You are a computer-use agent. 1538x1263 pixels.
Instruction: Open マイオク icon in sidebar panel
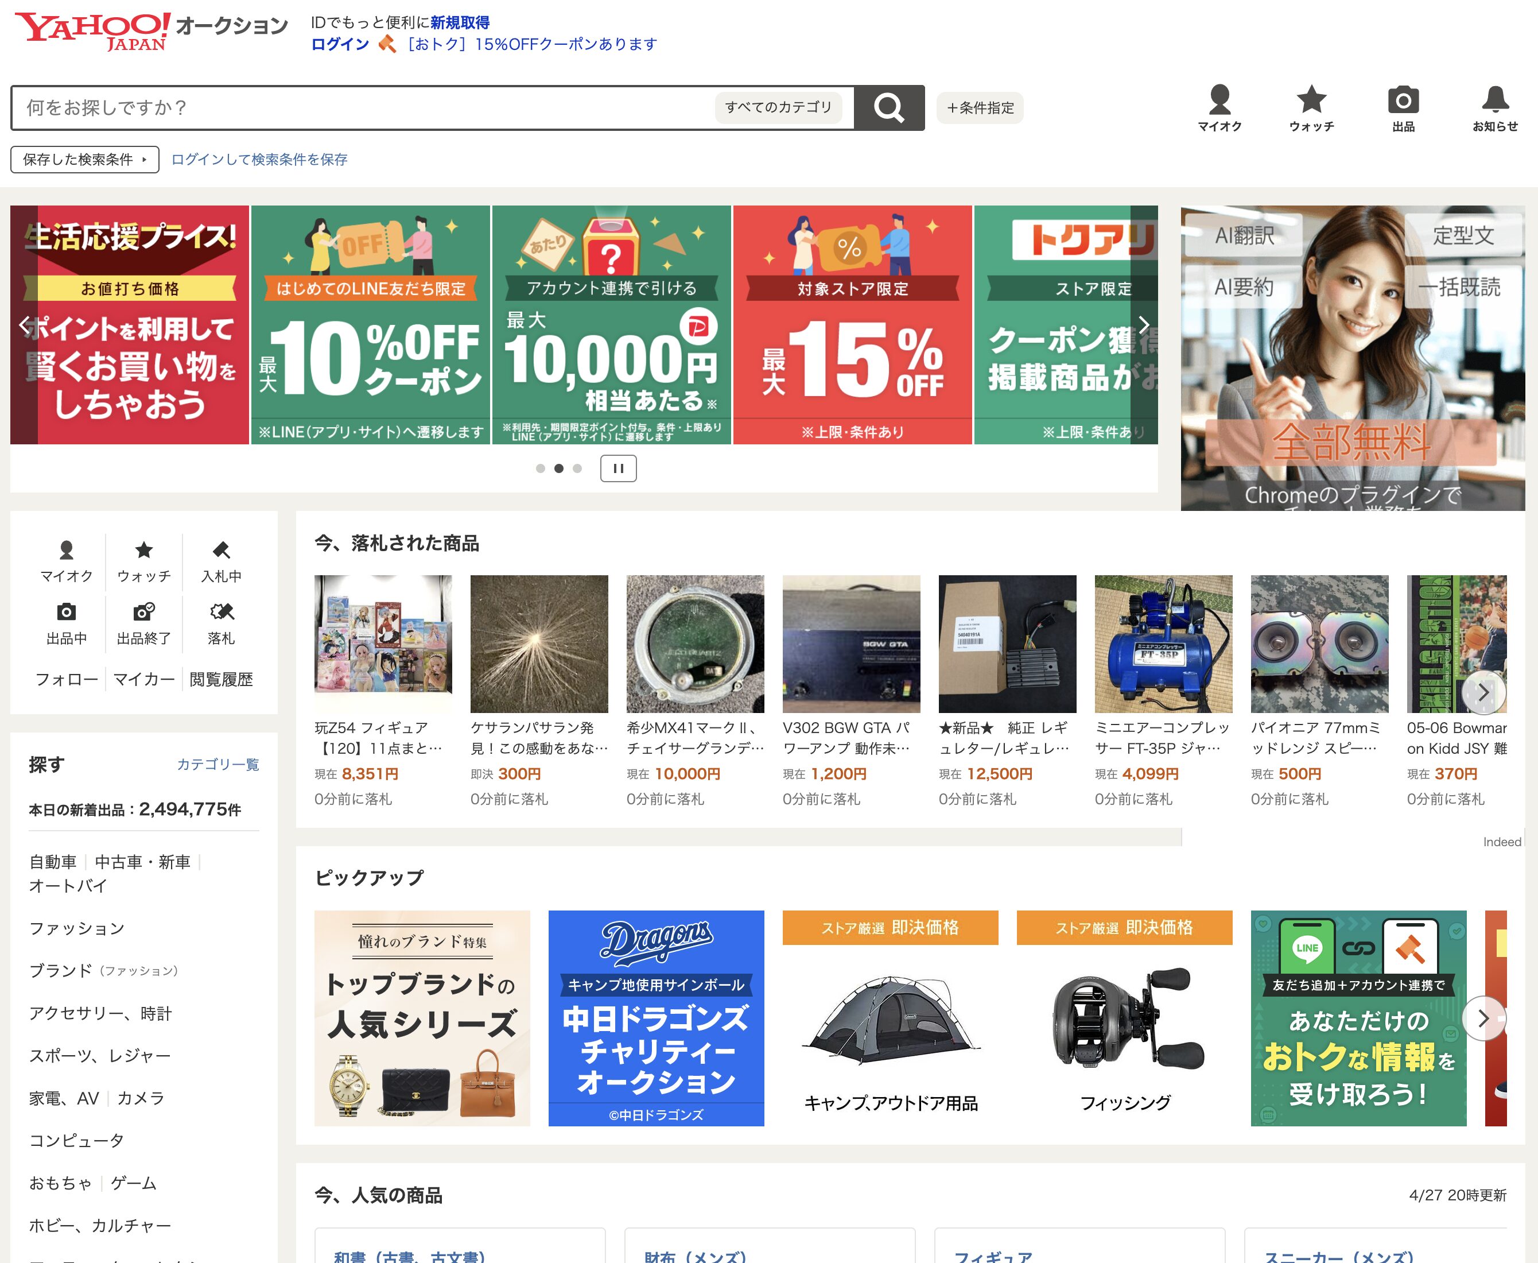pos(66,561)
